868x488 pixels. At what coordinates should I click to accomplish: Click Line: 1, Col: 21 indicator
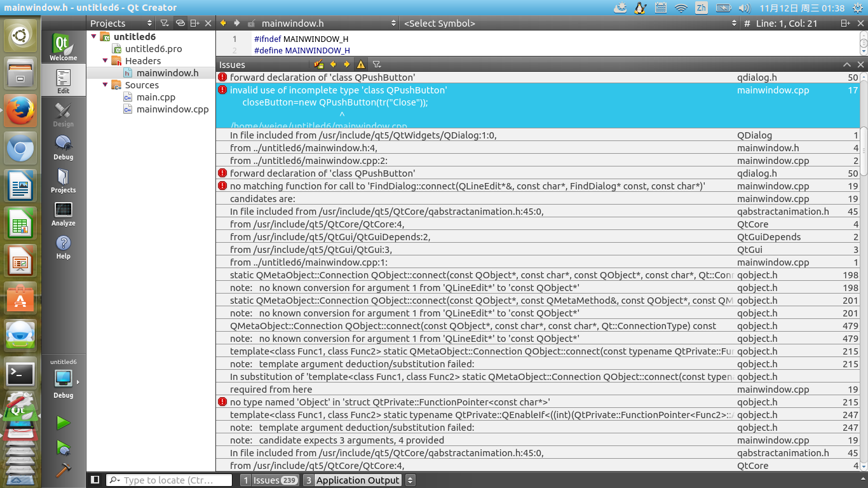coord(787,24)
